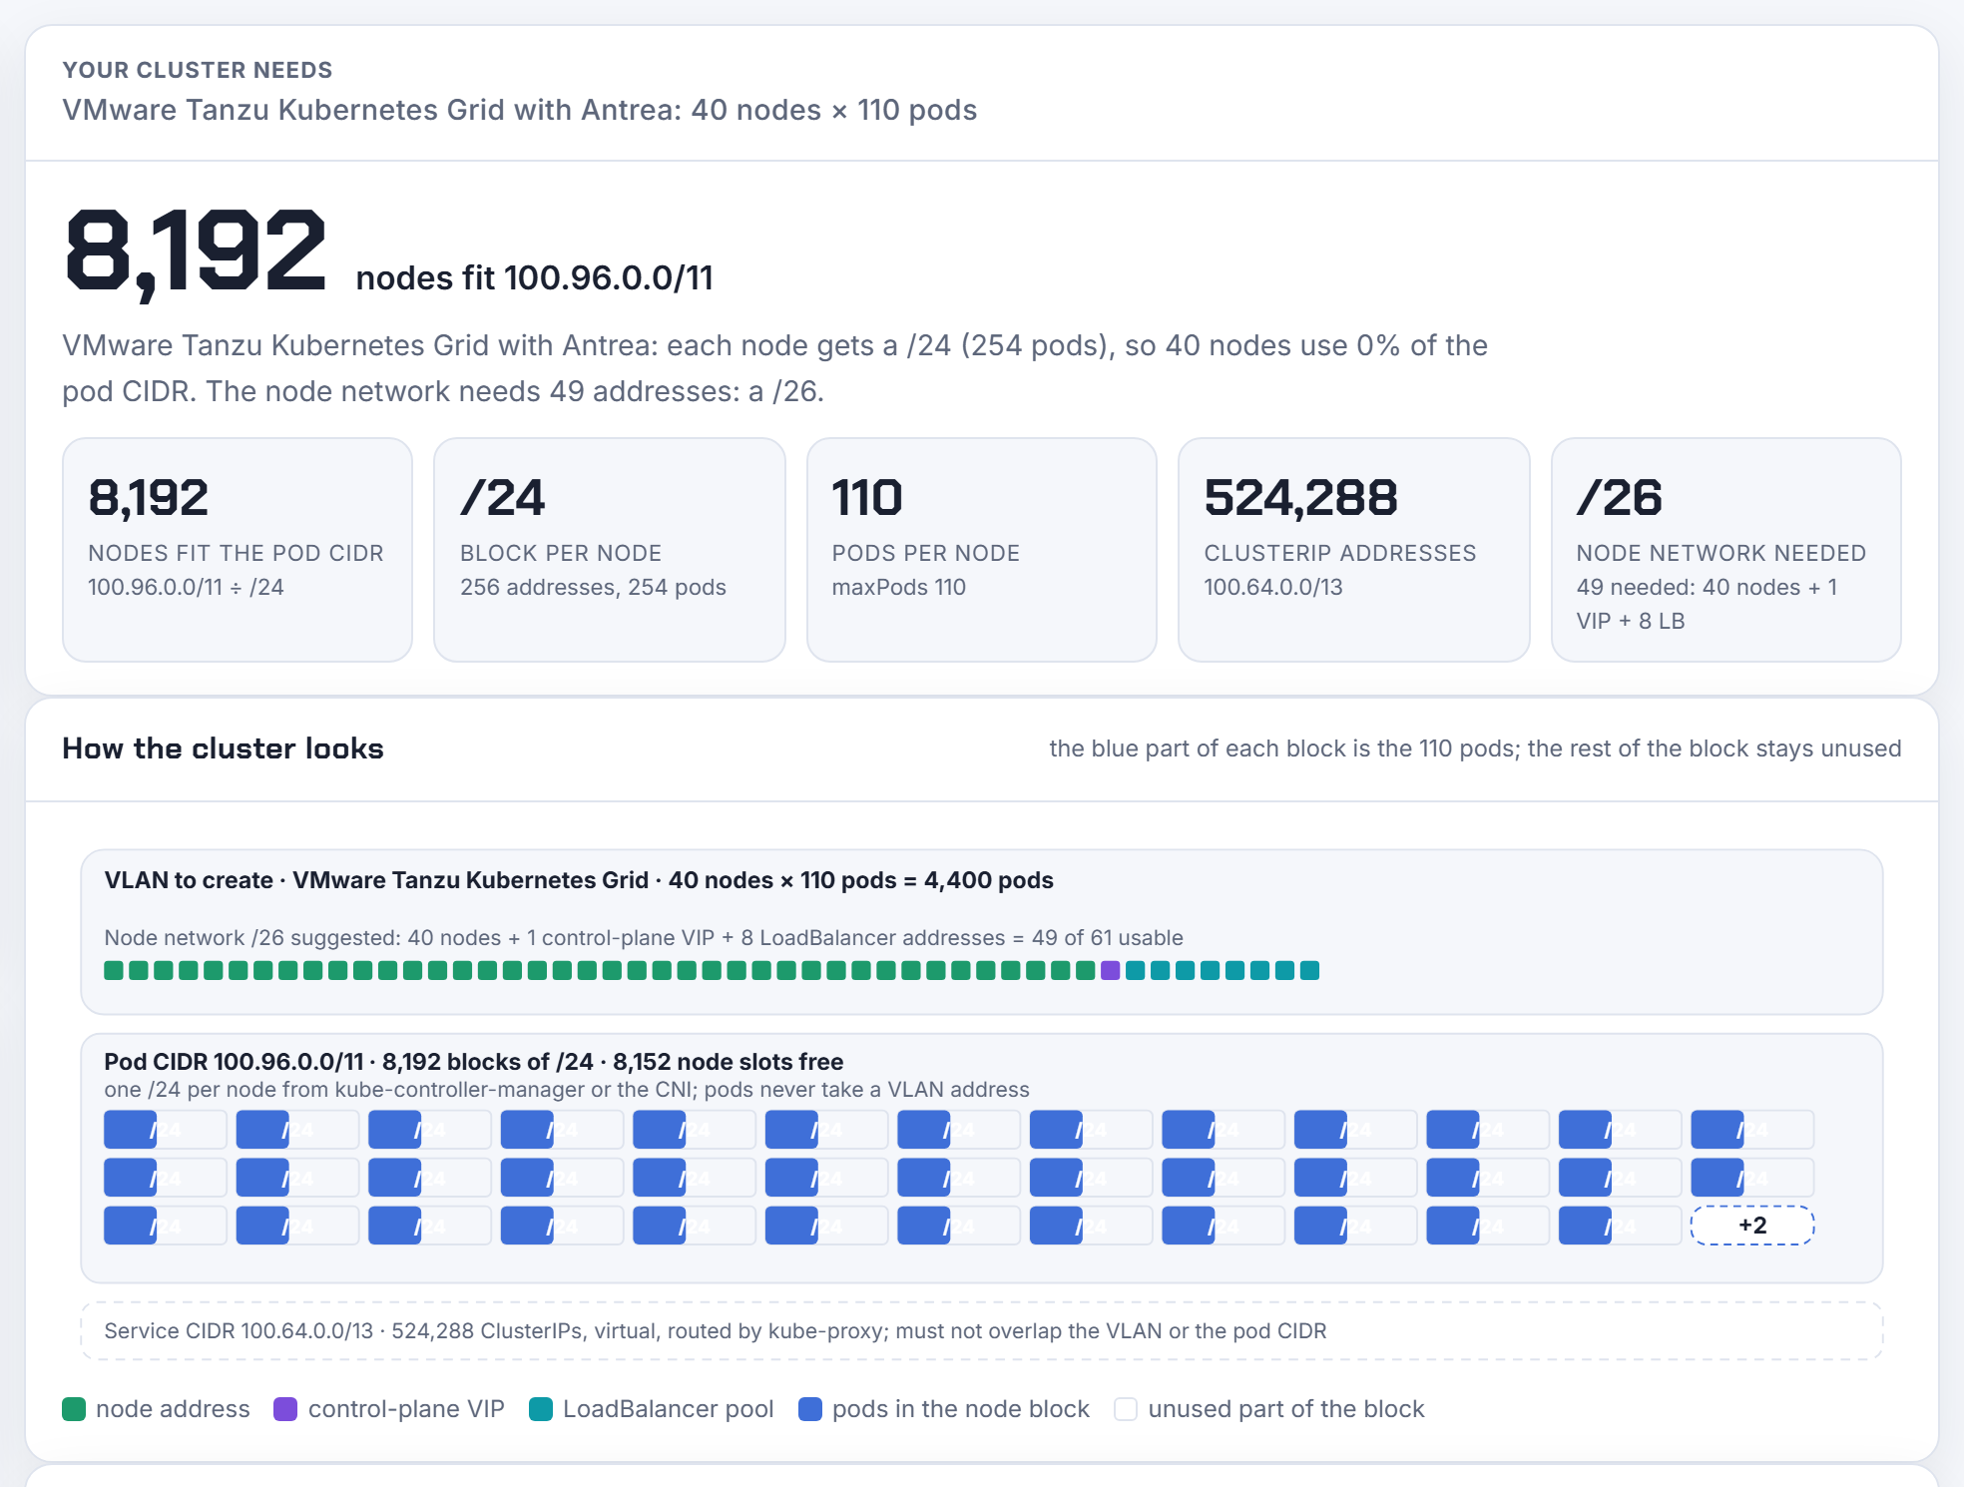Screen dimensions: 1964x1487
Task: Click the 'control-plane VIP' legend label
Action: [406, 1409]
